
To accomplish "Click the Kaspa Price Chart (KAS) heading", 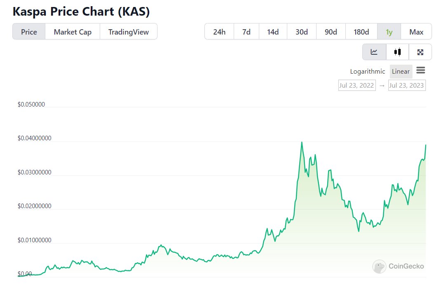I will pos(81,12).
